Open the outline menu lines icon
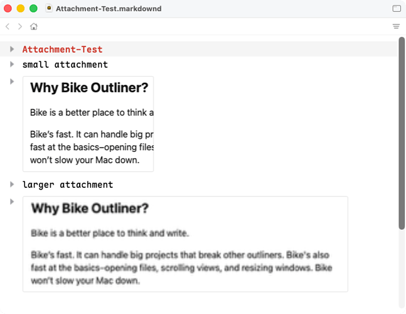406x314 pixels. pos(396,26)
